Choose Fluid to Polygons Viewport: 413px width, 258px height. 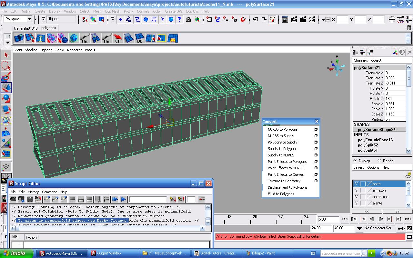281,194
